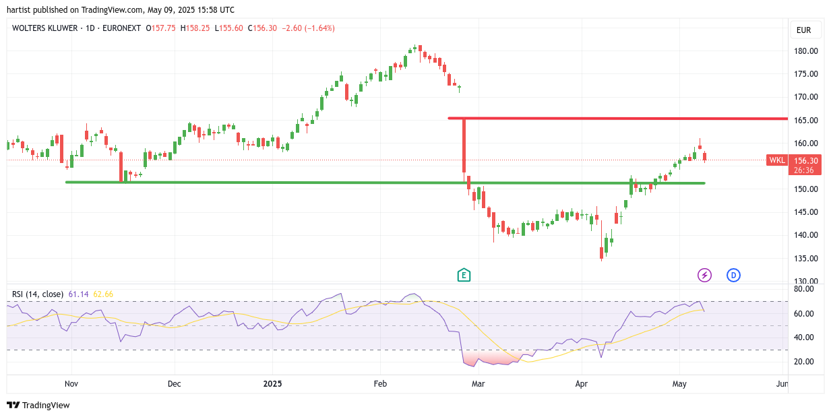Click the 2025 label on time axis

[x=273, y=384]
